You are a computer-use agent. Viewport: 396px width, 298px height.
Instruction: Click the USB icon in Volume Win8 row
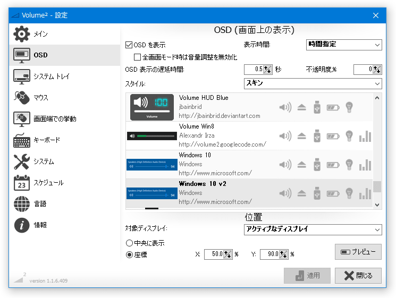pos(317,136)
